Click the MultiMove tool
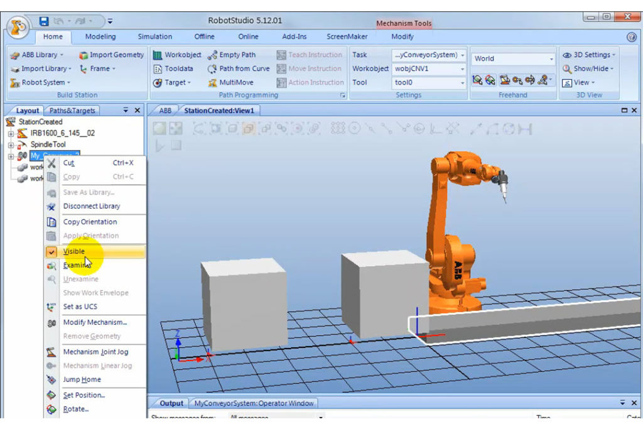The height and width of the screenshot is (429, 643). (x=230, y=82)
